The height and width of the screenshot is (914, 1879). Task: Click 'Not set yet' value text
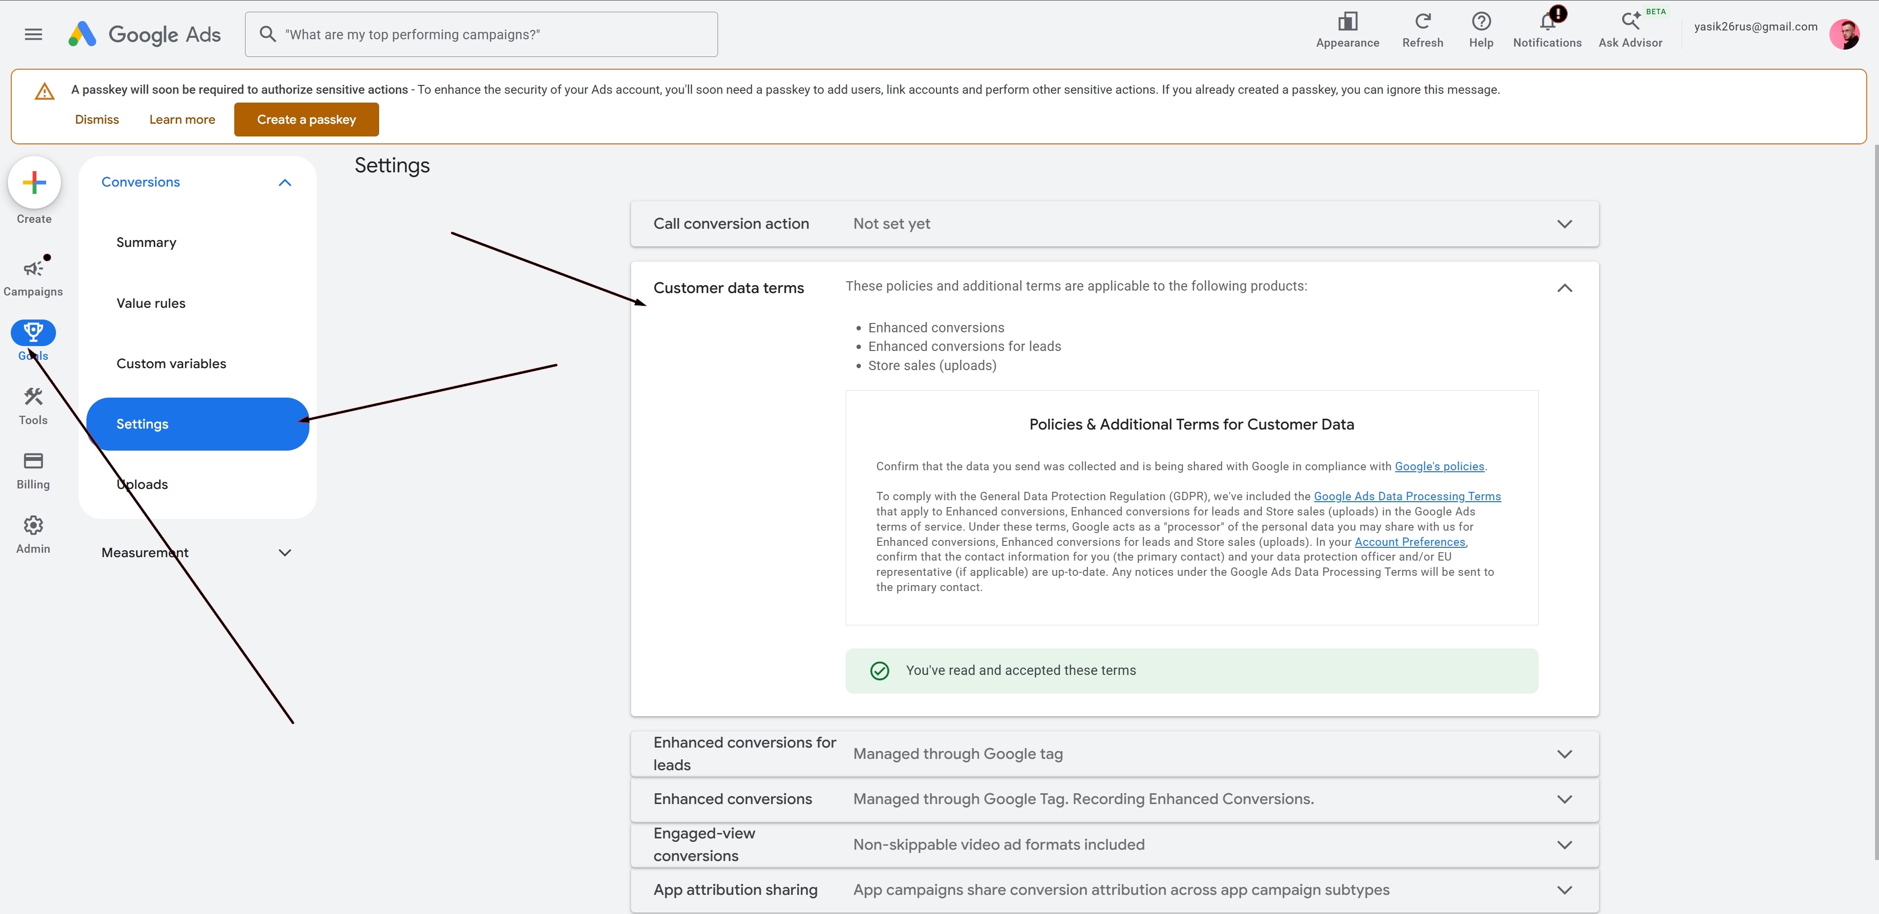[x=891, y=224]
